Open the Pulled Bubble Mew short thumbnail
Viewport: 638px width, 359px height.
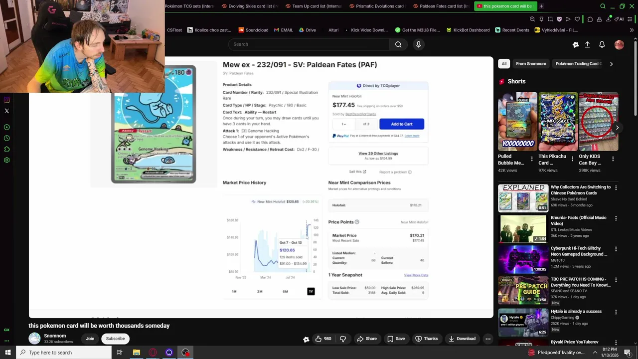click(517, 121)
